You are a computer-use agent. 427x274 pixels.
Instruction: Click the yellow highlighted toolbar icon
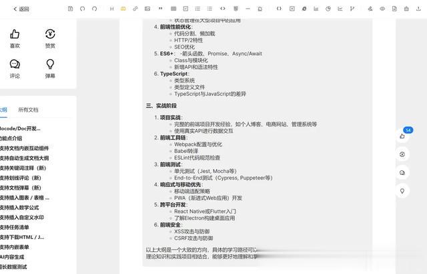pyautogui.click(x=123, y=9)
